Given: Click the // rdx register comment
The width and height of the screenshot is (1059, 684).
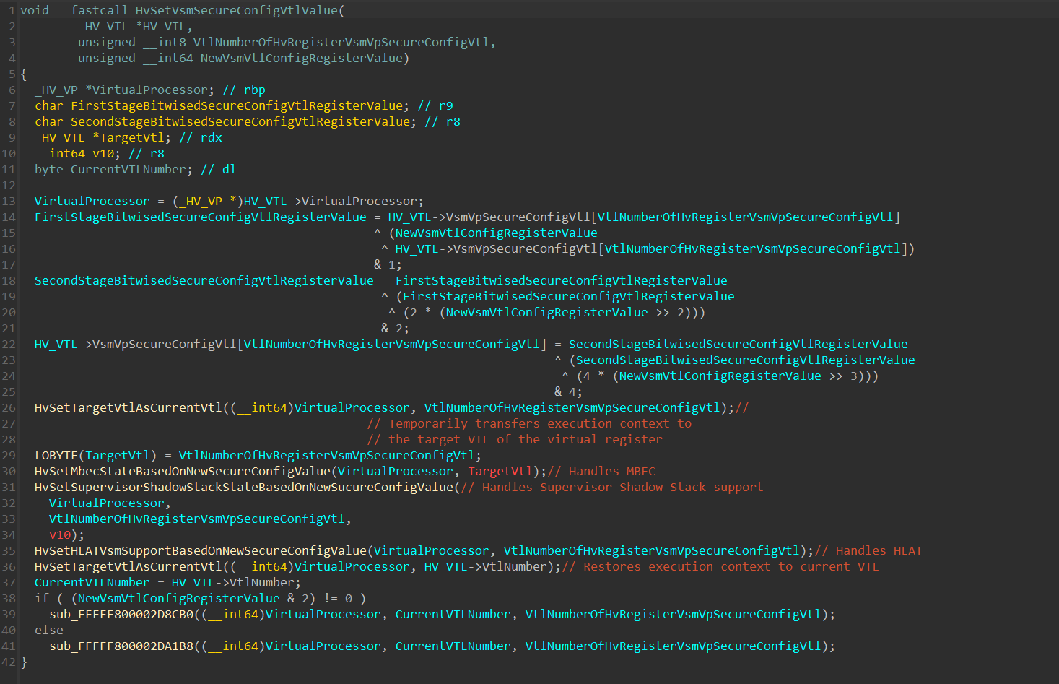Looking at the screenshot, I should [200, 137].
